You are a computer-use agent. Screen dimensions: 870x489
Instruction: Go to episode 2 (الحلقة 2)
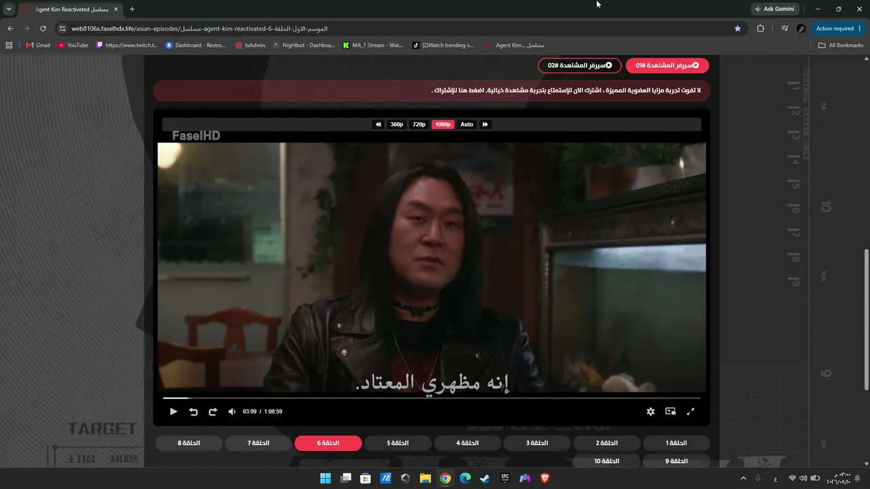[607, 443]
